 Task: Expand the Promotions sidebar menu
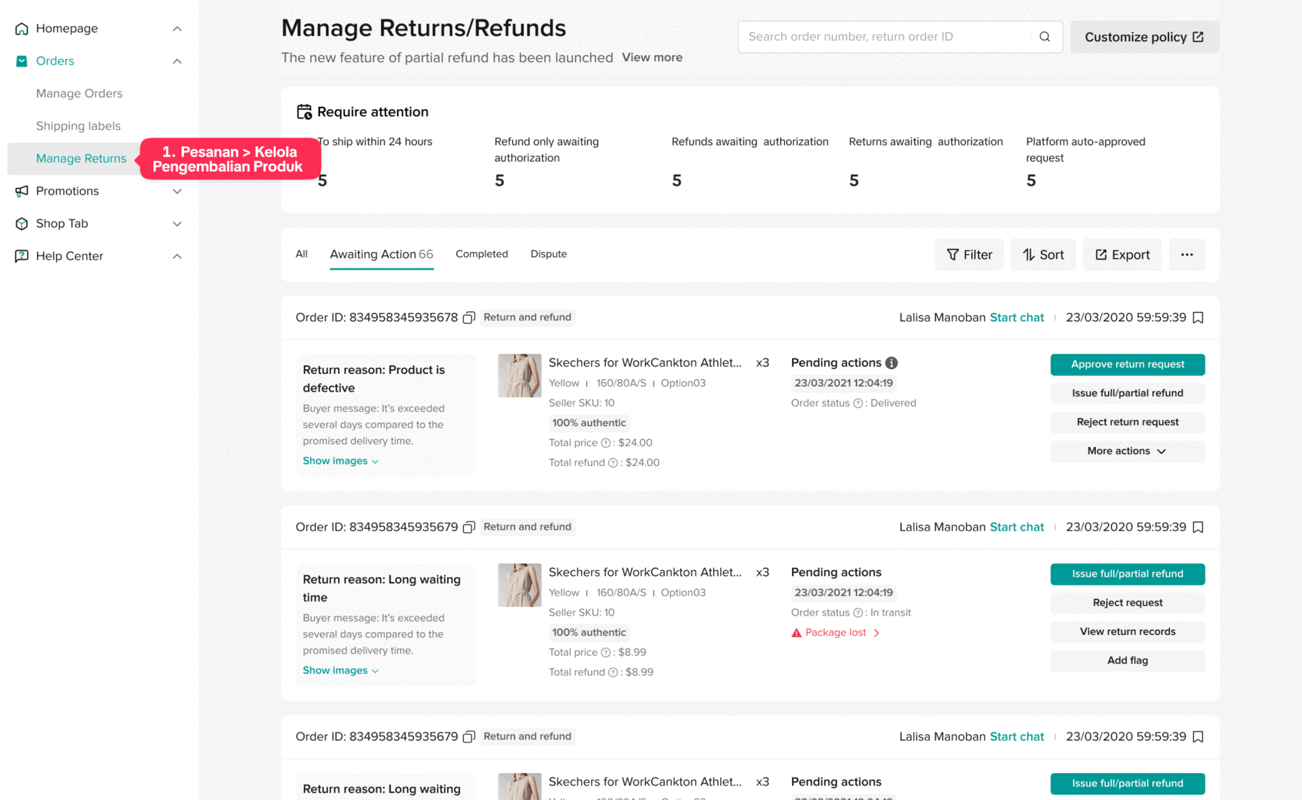tap(177, 191)
